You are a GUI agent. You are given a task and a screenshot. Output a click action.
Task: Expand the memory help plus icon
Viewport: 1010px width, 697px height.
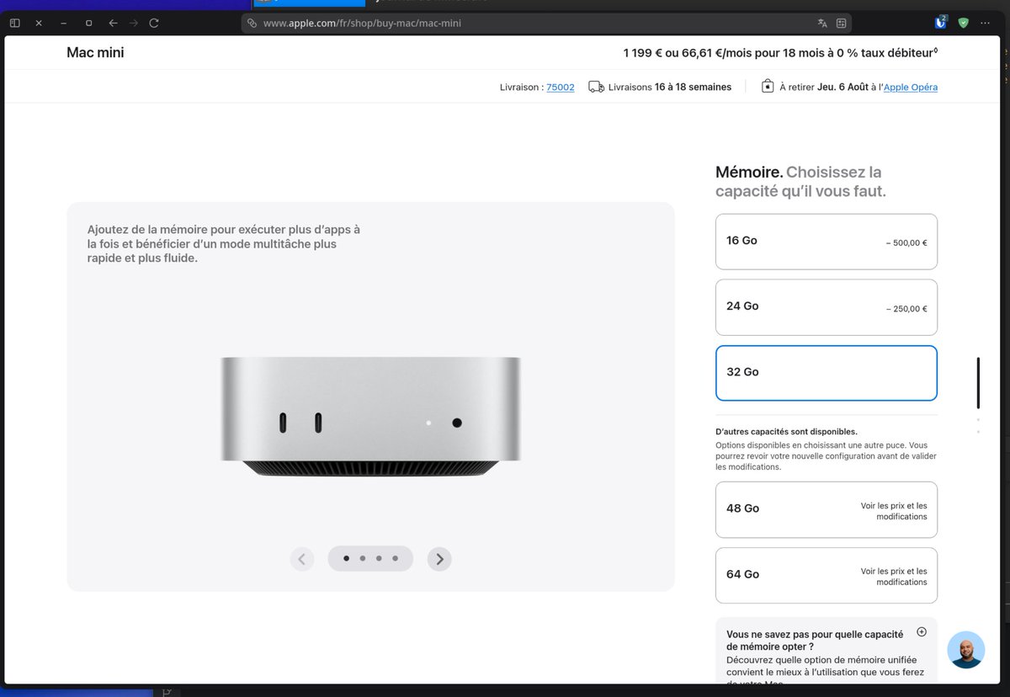(x=922, y=632)
